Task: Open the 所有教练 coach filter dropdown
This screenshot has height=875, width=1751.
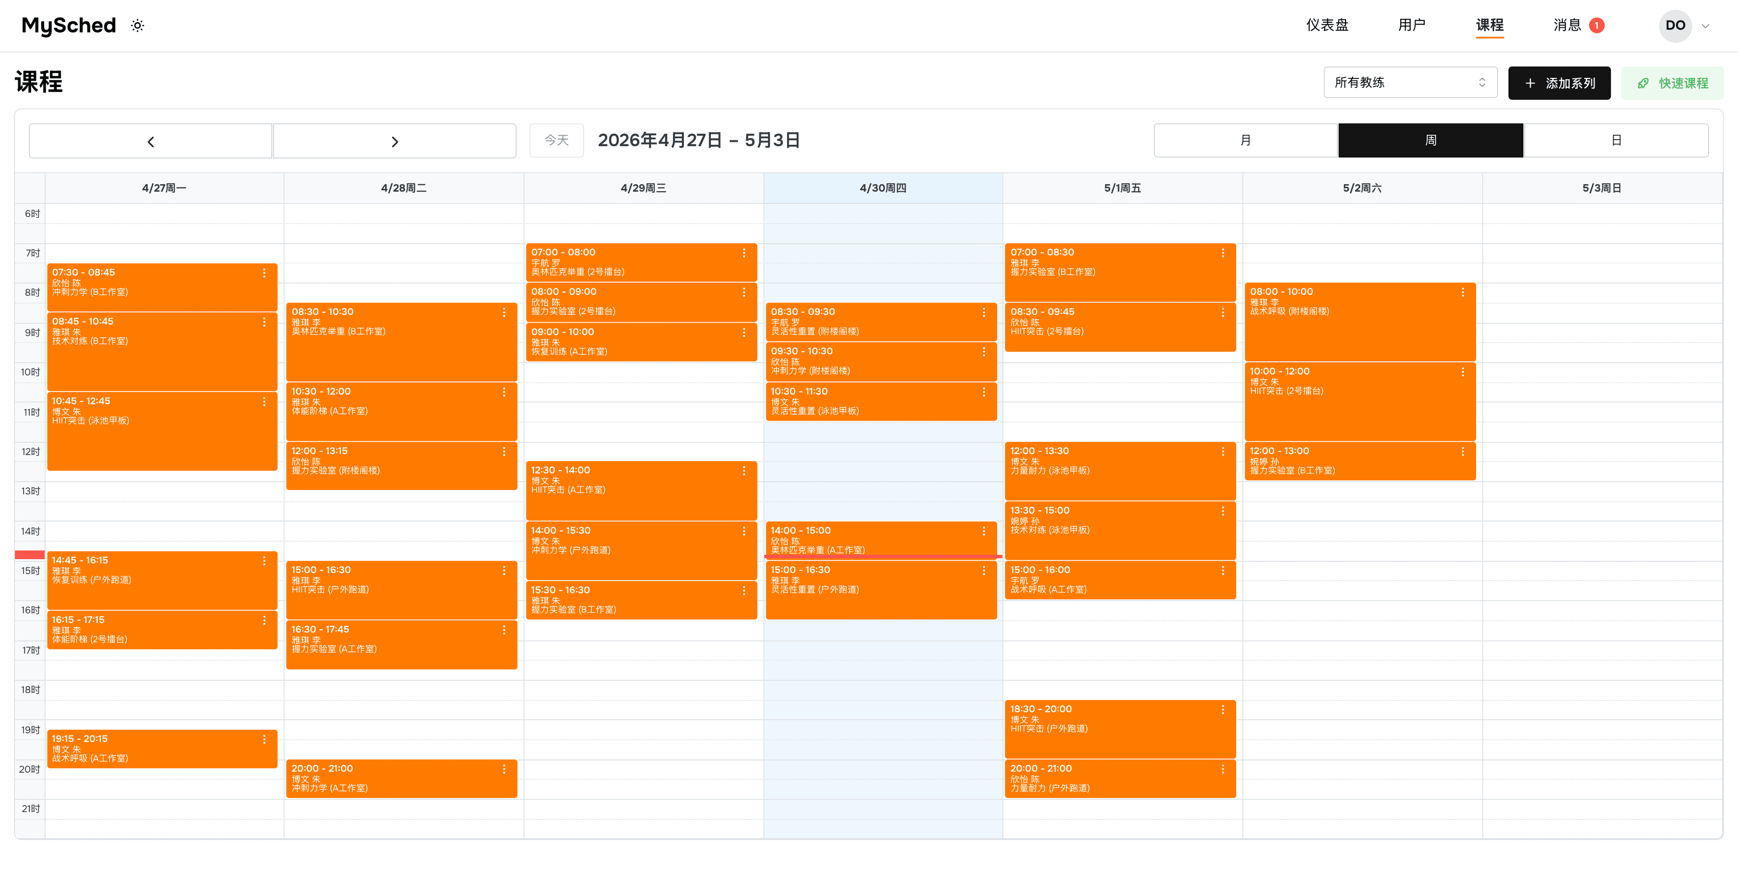Action: point(1410,82)
